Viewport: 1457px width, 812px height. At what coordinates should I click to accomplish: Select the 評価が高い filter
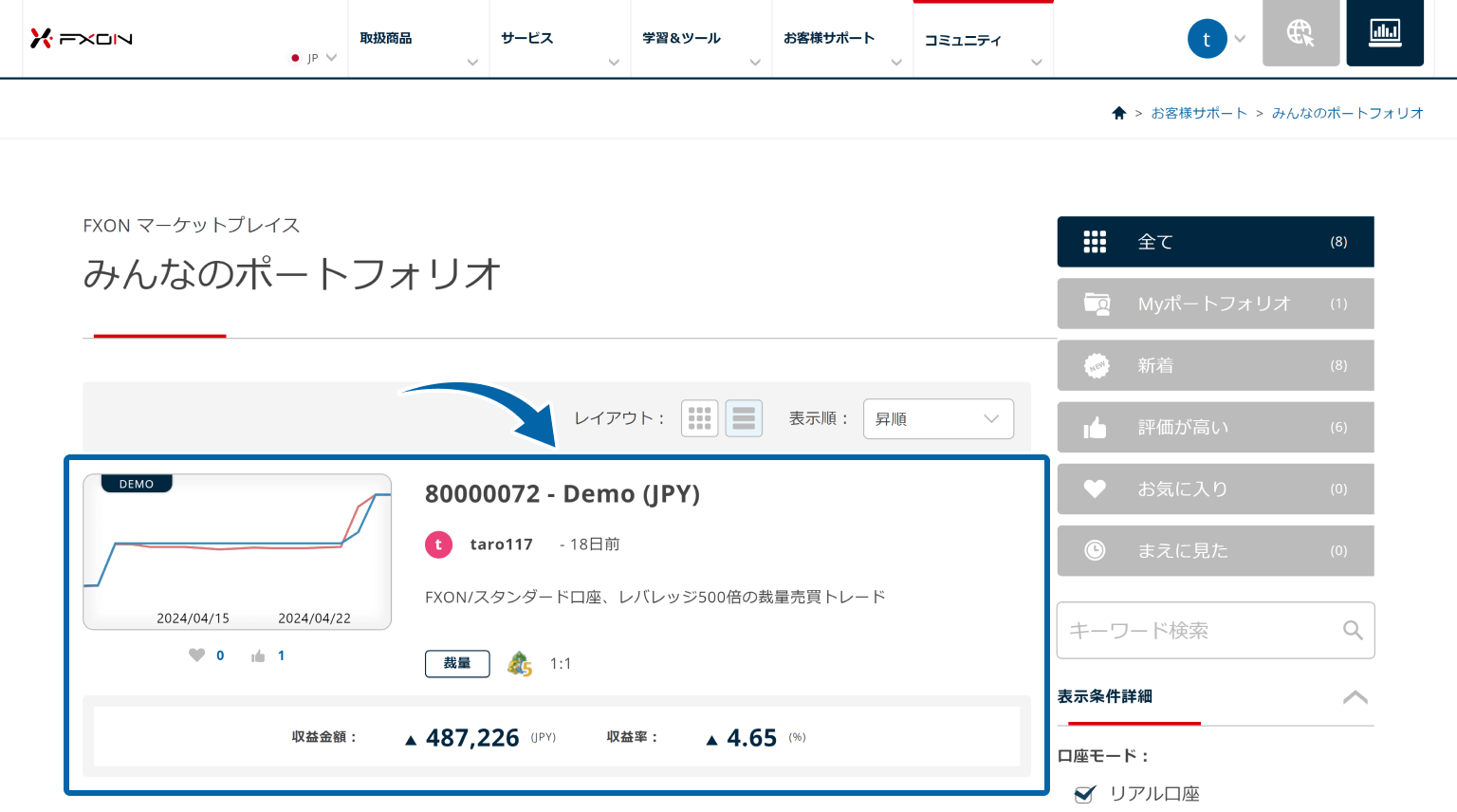pos(1216,427)
